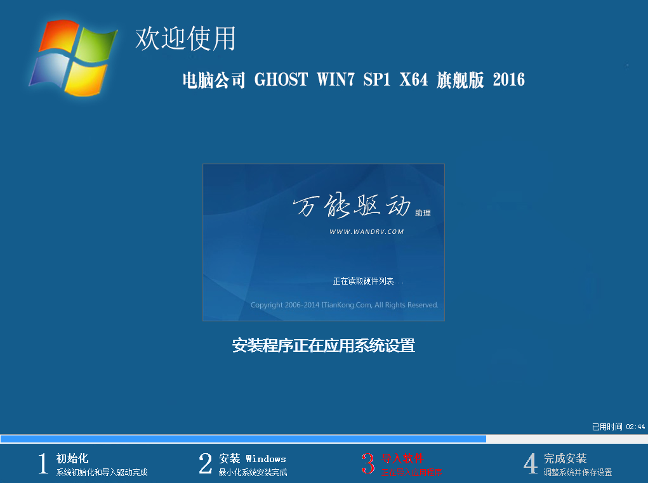Click the blue installation progress bar
648x483 pixels.
tap(244, 438)
